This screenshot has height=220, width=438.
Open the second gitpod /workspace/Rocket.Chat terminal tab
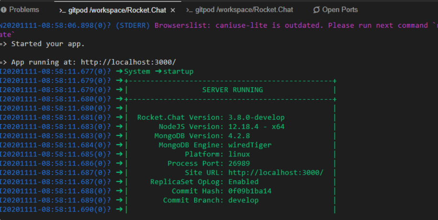244,10
